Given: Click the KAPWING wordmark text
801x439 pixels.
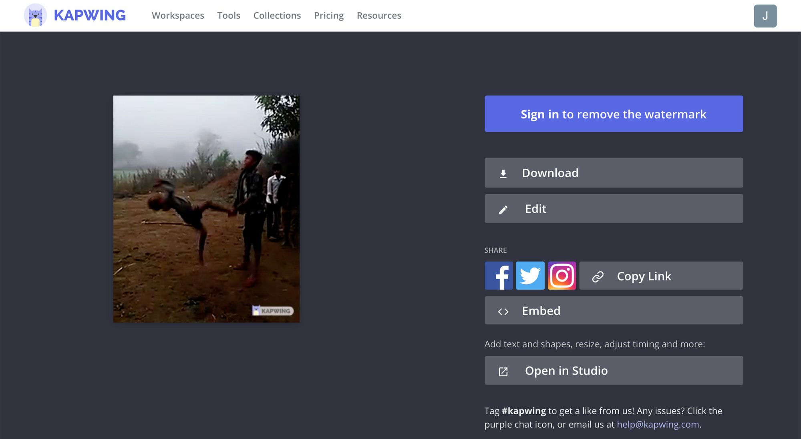Looking at the screenshot, I should pos(90,16).
